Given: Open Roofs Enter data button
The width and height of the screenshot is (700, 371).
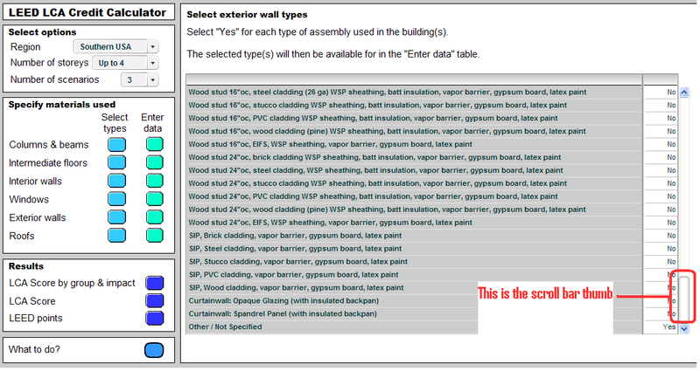Looking at the screenshot, I should 155,236.
